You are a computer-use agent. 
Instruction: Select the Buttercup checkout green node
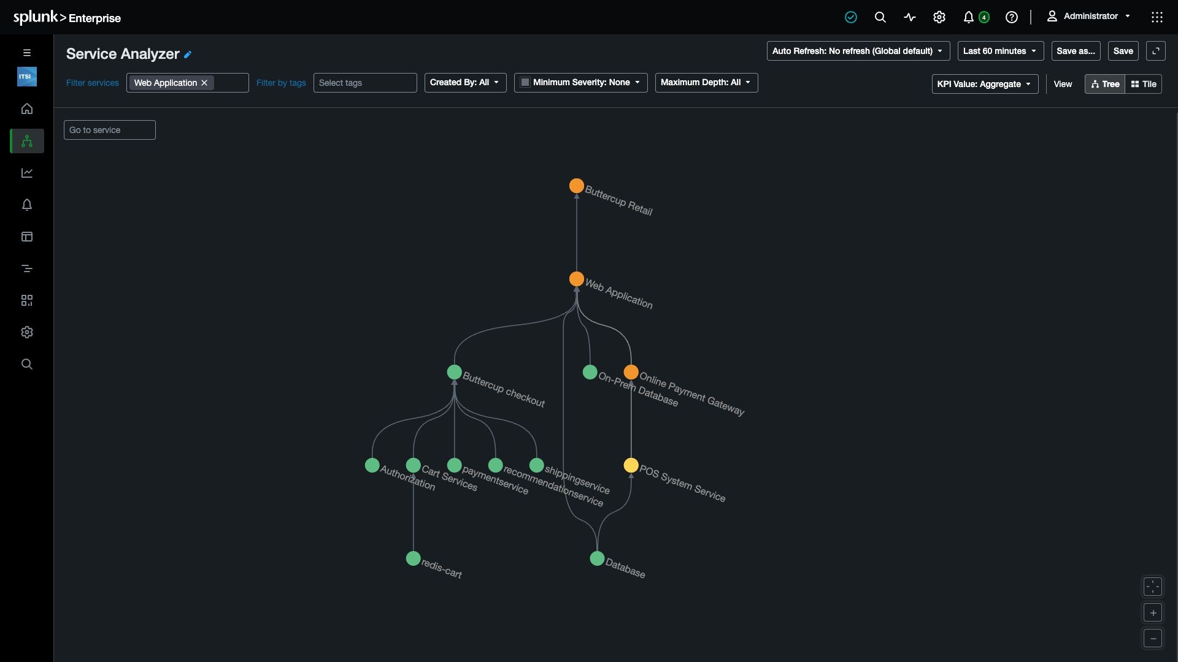pos(455,372)
